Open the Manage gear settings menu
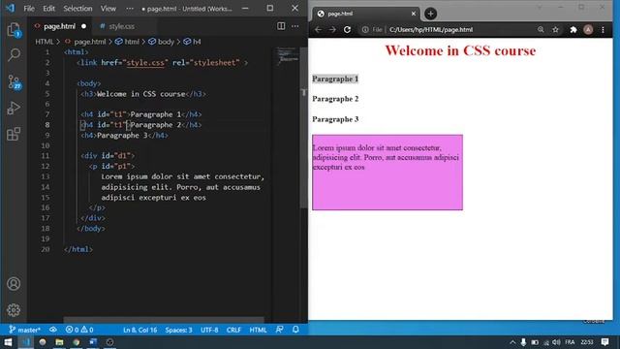 coord(14,310)
